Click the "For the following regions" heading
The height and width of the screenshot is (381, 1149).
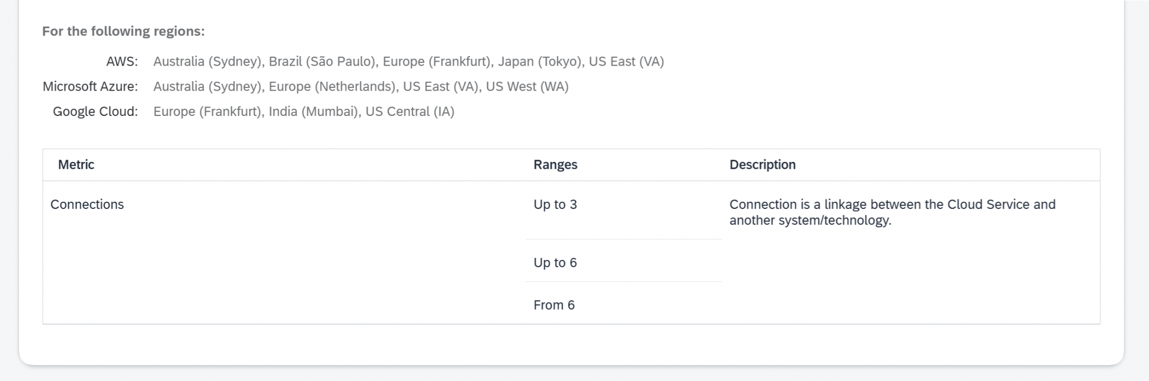(x=123, y=31)
